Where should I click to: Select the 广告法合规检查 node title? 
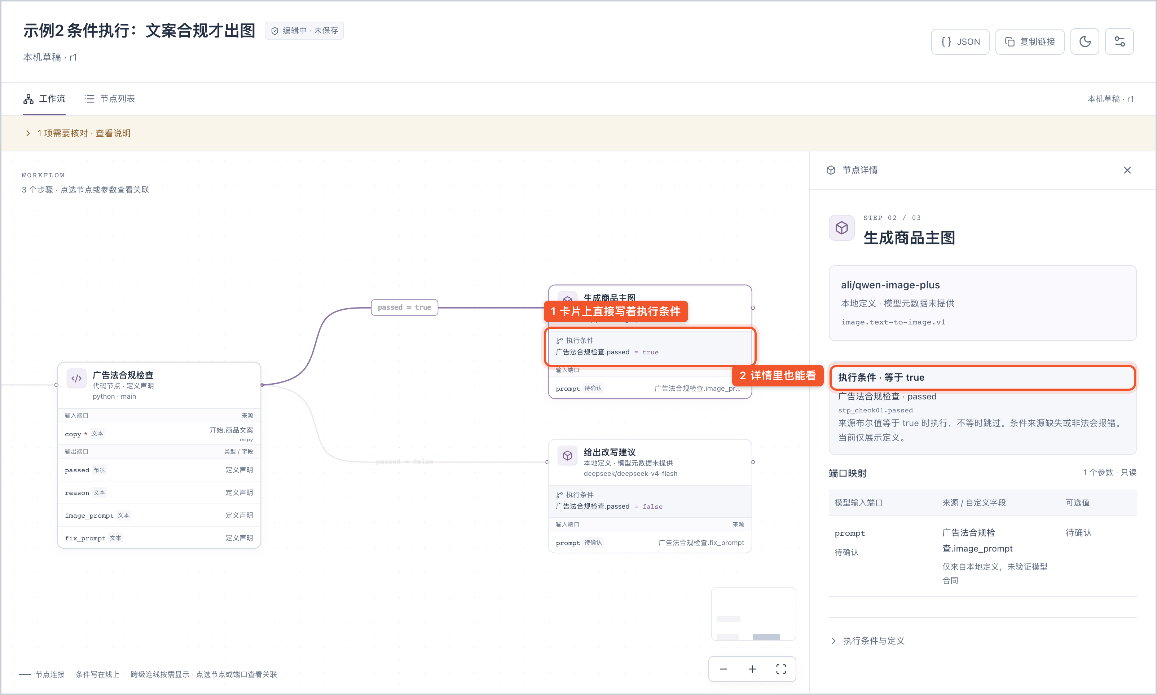pyautogui.click(x=123, y=375)
